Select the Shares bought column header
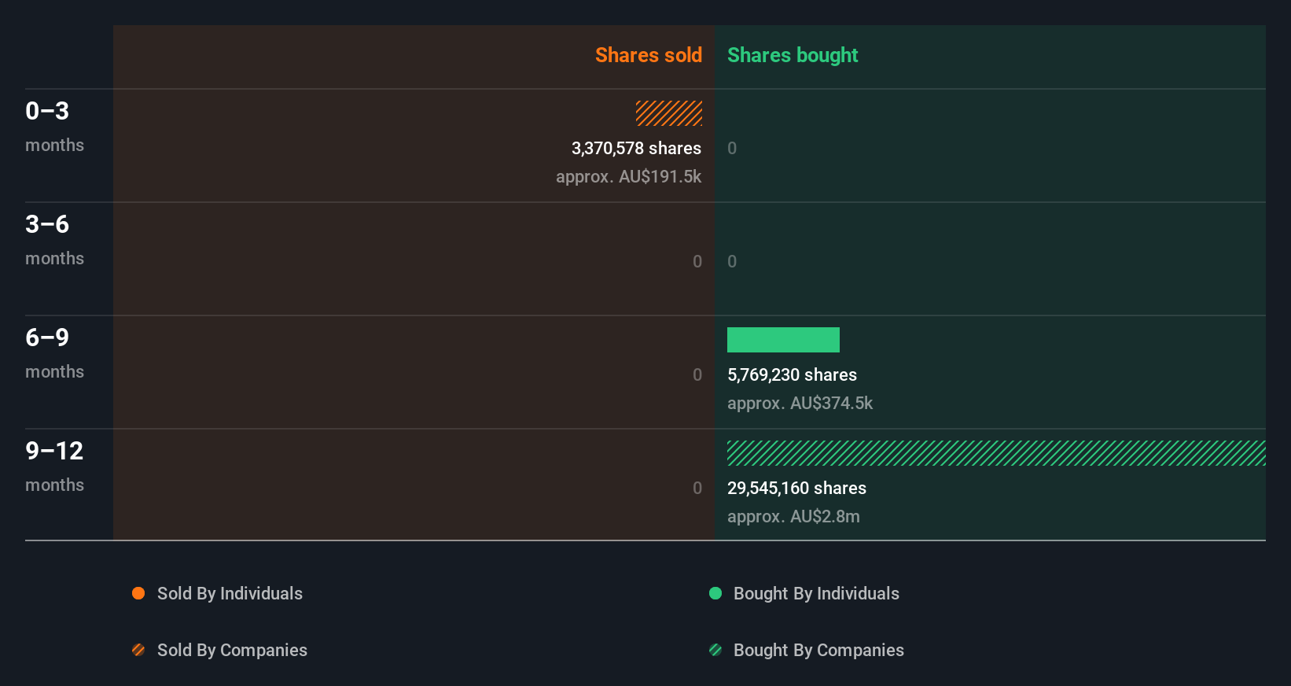 coord(793,55)
